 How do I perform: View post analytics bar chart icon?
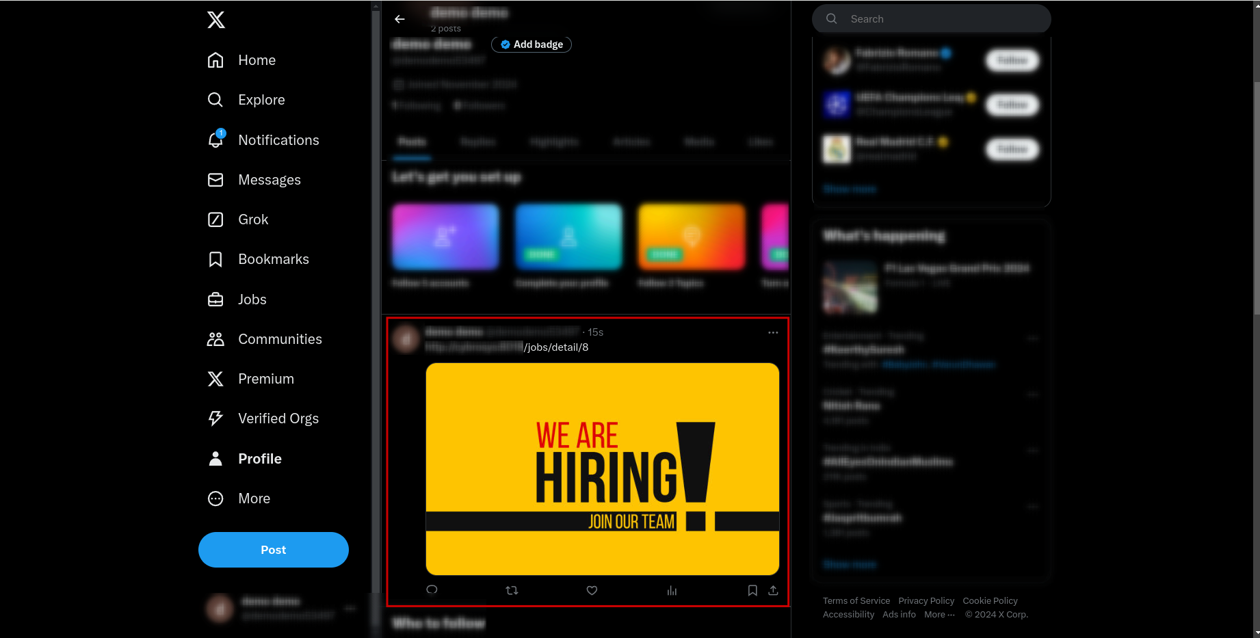coord(672,590)
